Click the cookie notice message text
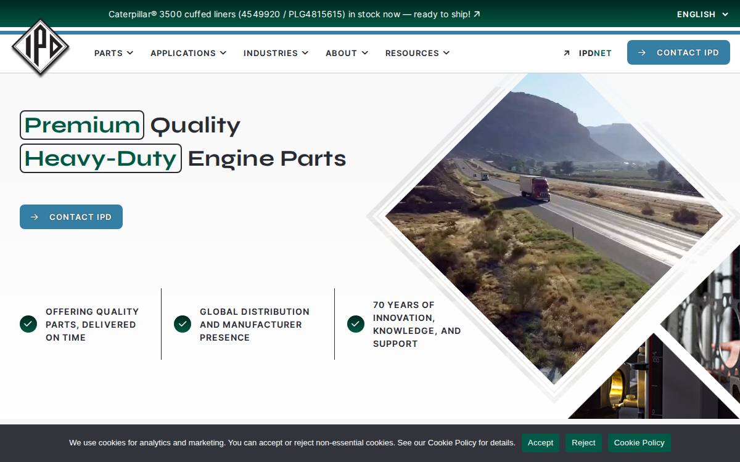The width and height of the screenshot is (740, 462). point(292,442)
